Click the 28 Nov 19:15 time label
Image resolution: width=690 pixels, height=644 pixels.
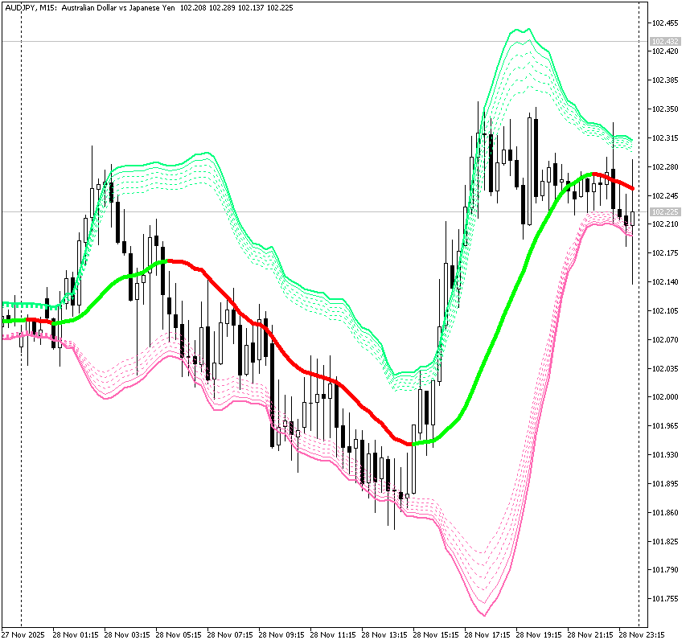pos(539,635)
